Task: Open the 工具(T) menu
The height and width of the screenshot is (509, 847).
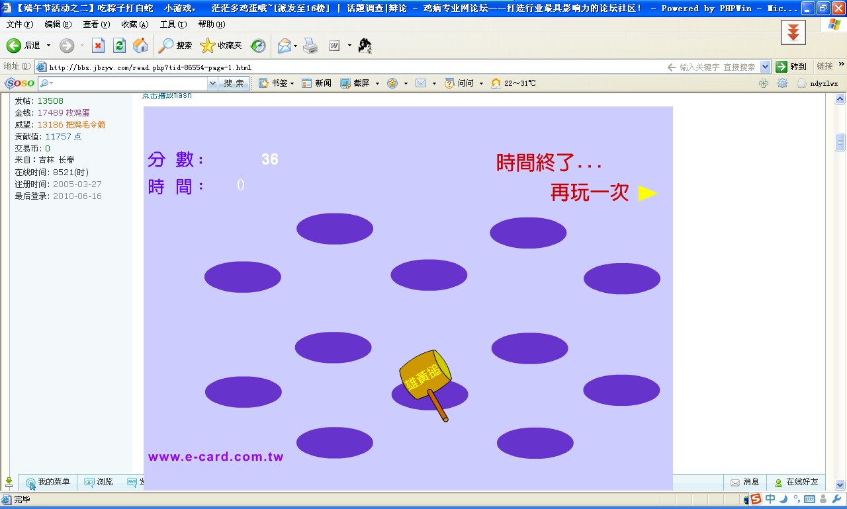Action: tap(173, 24)
